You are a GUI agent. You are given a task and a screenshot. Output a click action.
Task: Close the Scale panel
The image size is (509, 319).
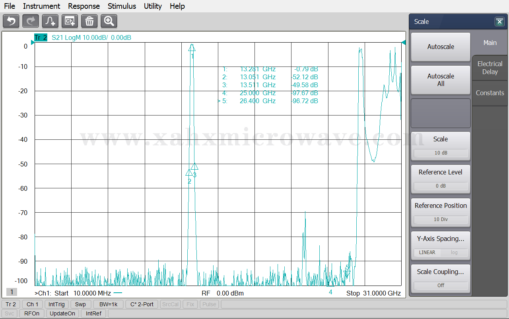[499, 22]
